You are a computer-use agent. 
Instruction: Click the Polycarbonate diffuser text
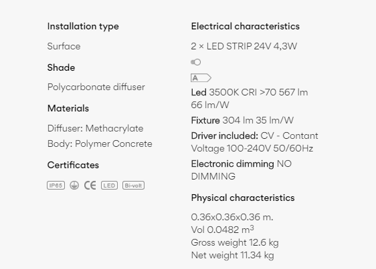(96, 87)
